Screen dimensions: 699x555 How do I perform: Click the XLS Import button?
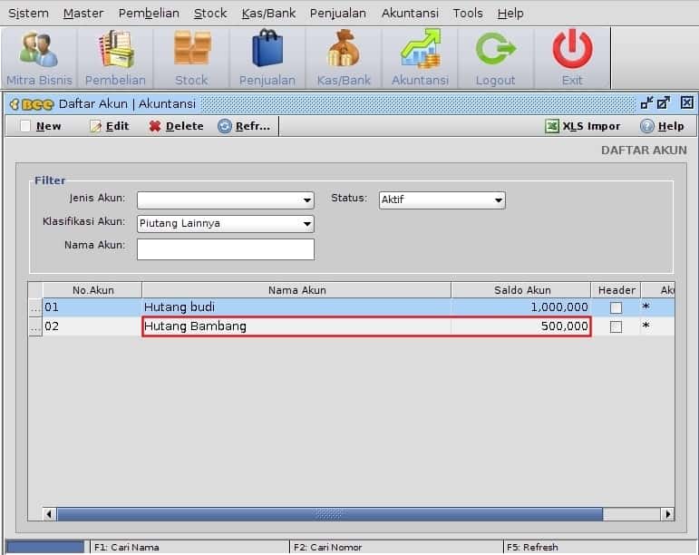tap(582, 126)
